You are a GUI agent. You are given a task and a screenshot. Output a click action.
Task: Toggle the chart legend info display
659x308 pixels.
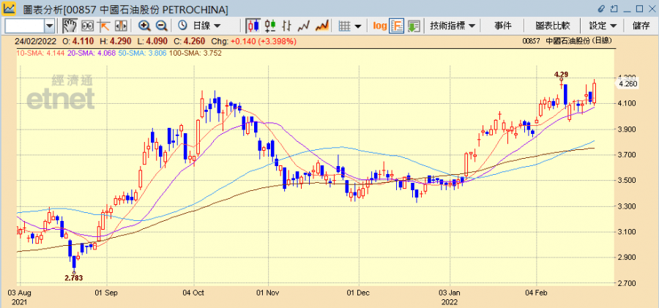point(397,26)
